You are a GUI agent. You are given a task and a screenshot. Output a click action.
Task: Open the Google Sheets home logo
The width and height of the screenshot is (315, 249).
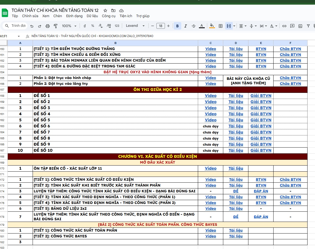coord(5,13)
